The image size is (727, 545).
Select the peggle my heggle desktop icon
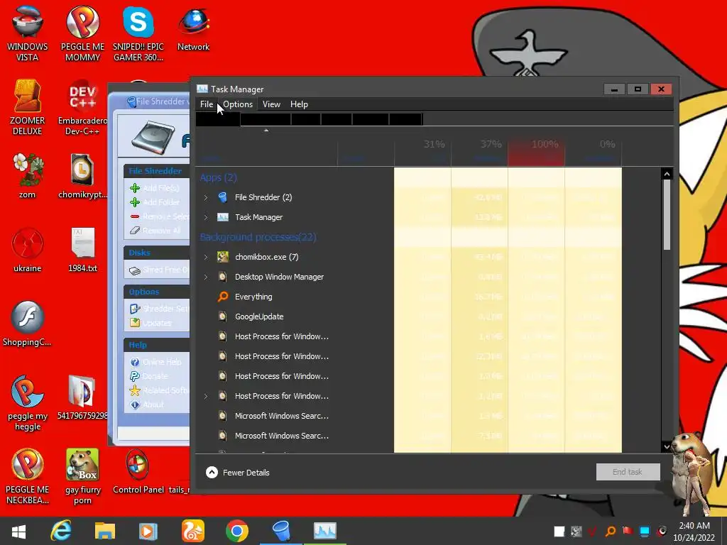point(28,402)
